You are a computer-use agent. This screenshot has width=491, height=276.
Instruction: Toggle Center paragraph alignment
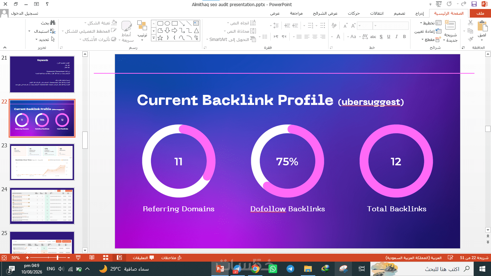315,37
